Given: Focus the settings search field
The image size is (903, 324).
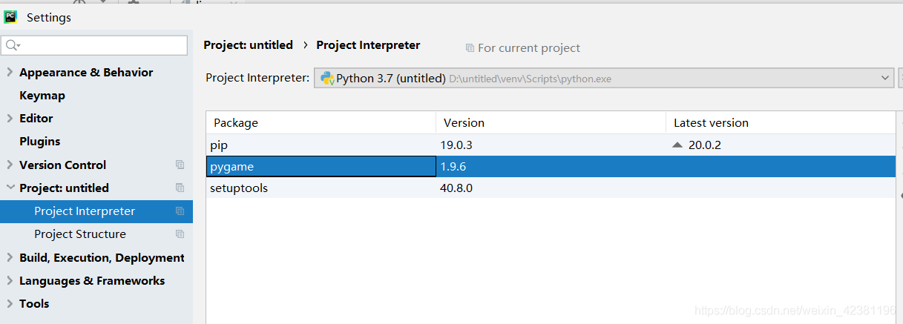Looking at the screenshot, I should pos(94,45).
